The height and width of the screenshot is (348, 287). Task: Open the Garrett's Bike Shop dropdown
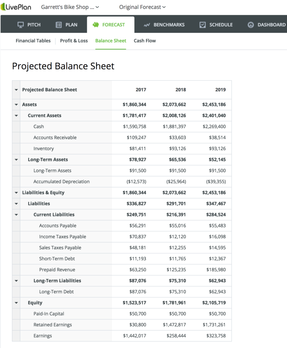click(x=70, y=7)
